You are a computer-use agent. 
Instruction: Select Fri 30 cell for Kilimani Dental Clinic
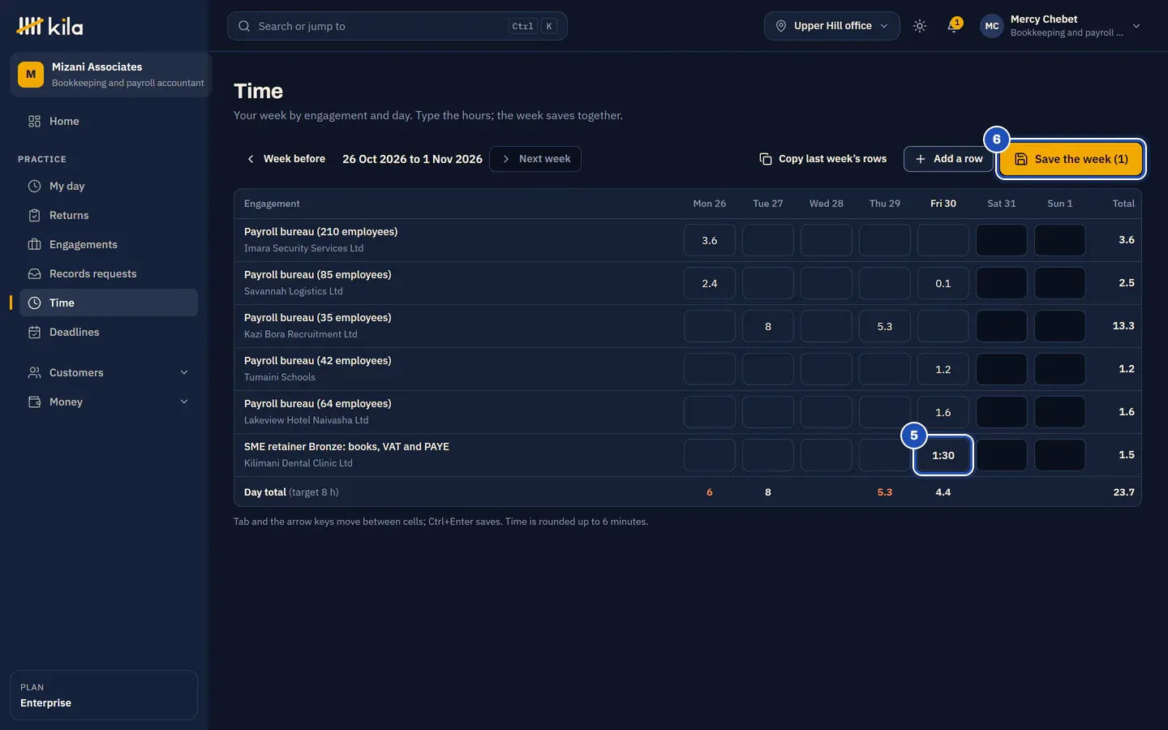coord(943,455)
